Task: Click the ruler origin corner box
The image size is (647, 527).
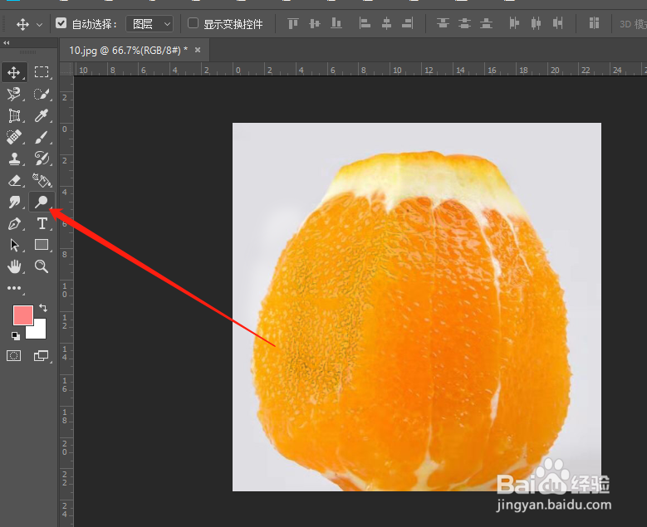Action: pyautogui.click(x=66, y=69)
